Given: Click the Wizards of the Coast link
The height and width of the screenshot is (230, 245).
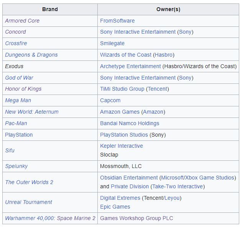Looking at the screenshot, I should [x=126, y=55].
